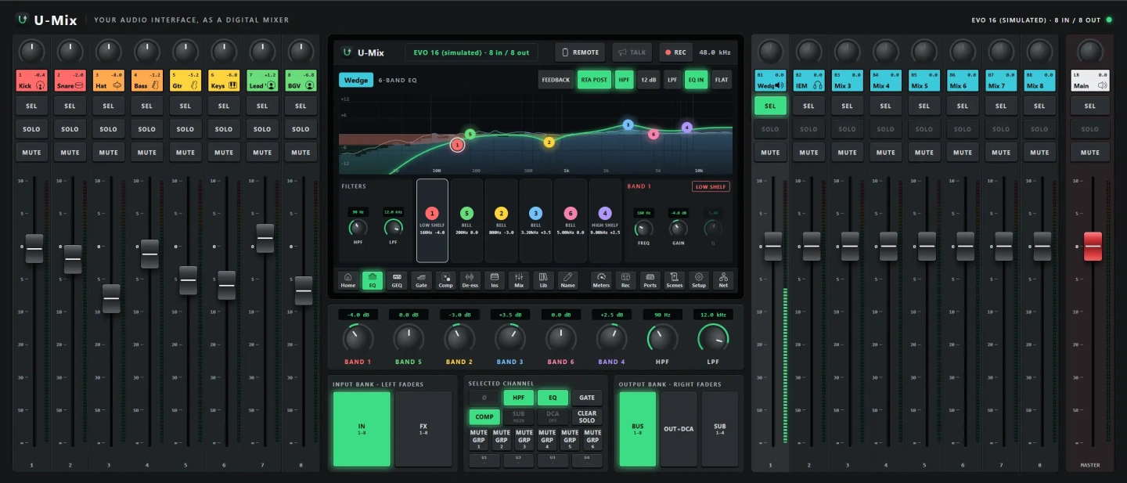Screen dimensions: 1127x483
Task: Click the FEEDBACK button
Action: click(x=556, y=79)
